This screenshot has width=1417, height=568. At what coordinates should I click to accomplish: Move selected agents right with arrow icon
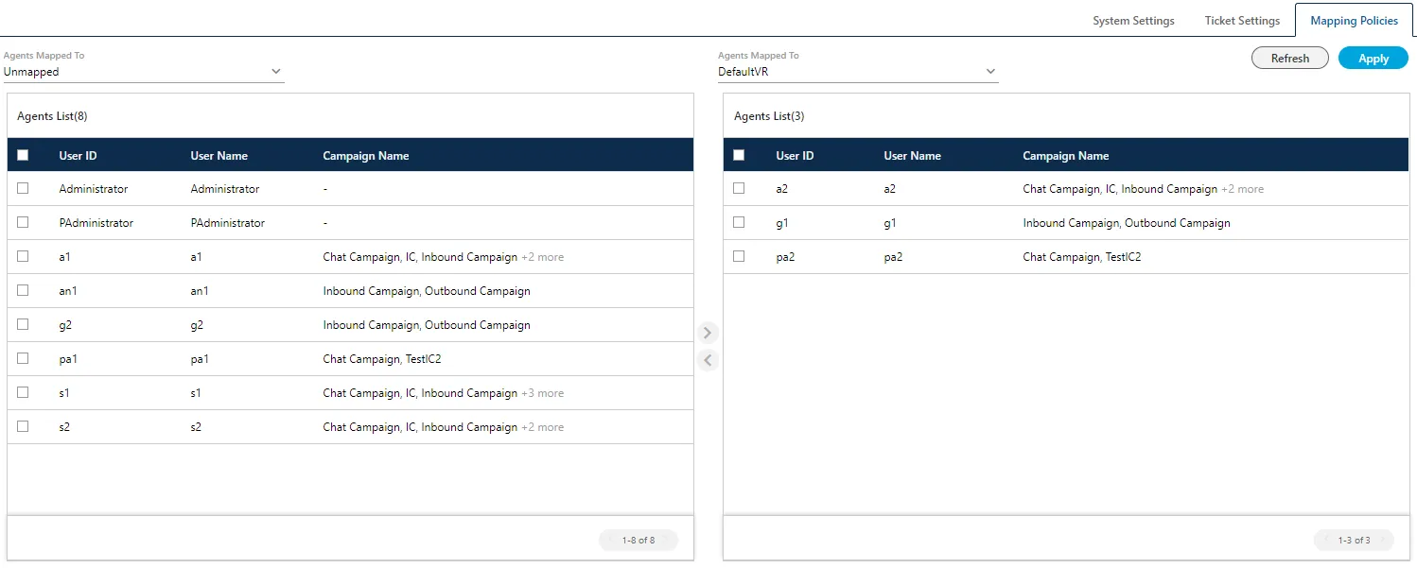click(708, 333)
